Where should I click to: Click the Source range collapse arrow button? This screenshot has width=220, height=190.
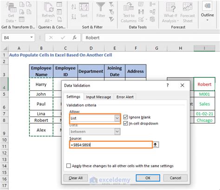point(155,145)
